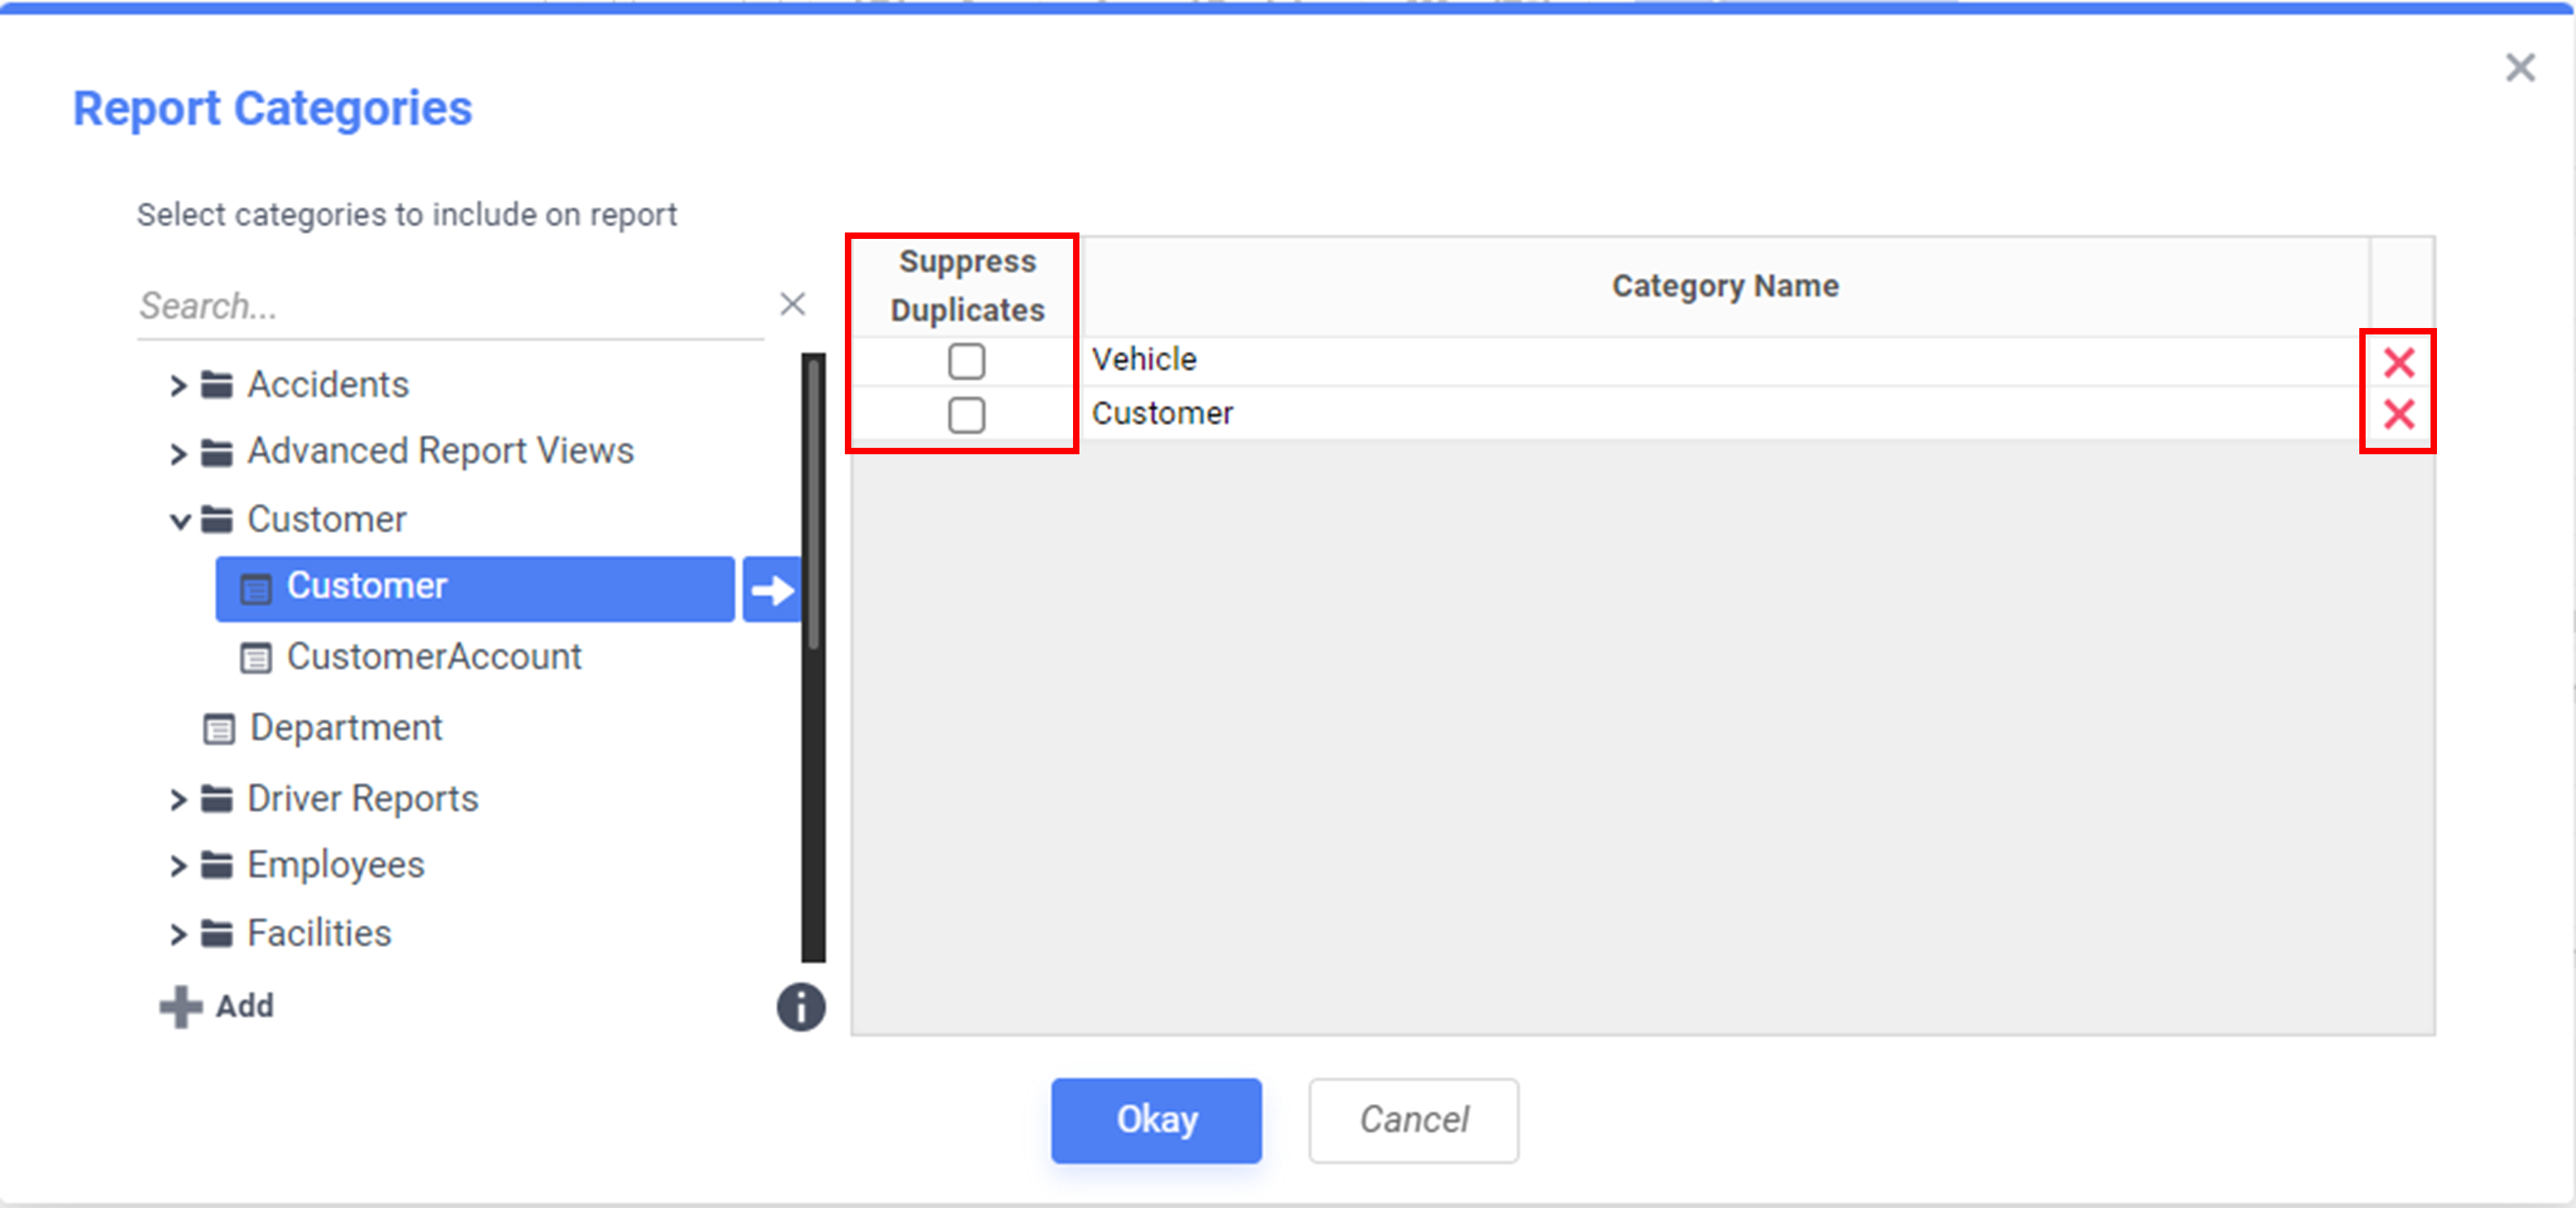Click the plus Add icon
This screenshot has height=1208, width=2576.
click(x=181, y=1006)
